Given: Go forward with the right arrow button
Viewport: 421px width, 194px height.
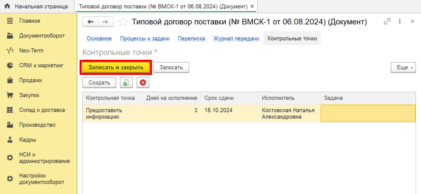Looking at the screenshot, I should pyautogui.click(x=106, y=22).
